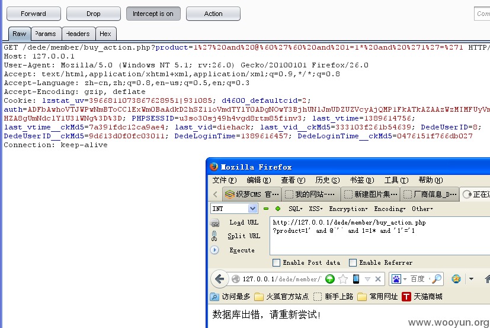The image size is (490, 328).
Task: Stop loading with the X icon
Action: [378, 279]
